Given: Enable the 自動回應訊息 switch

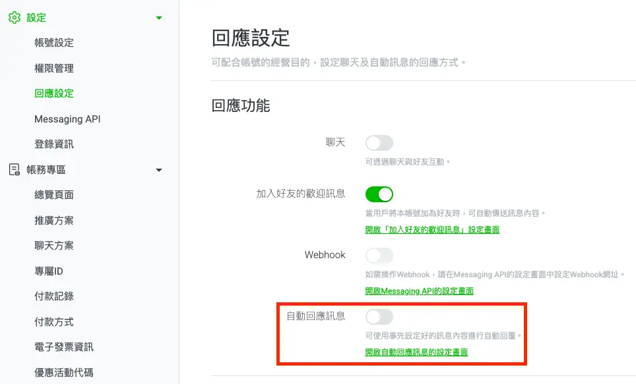Looking at the screenshot, I should click(x=379, y=317).
